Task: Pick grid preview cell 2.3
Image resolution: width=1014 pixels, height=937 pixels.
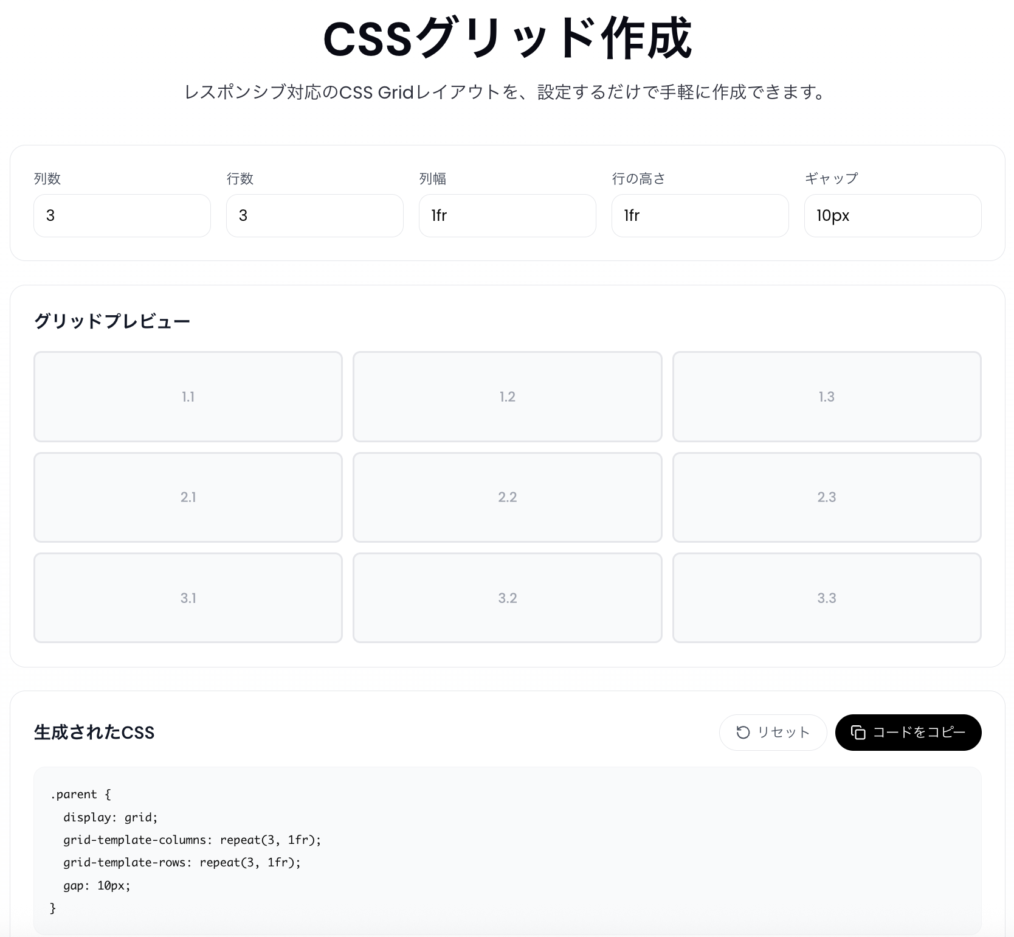Action: click(827, 497)
